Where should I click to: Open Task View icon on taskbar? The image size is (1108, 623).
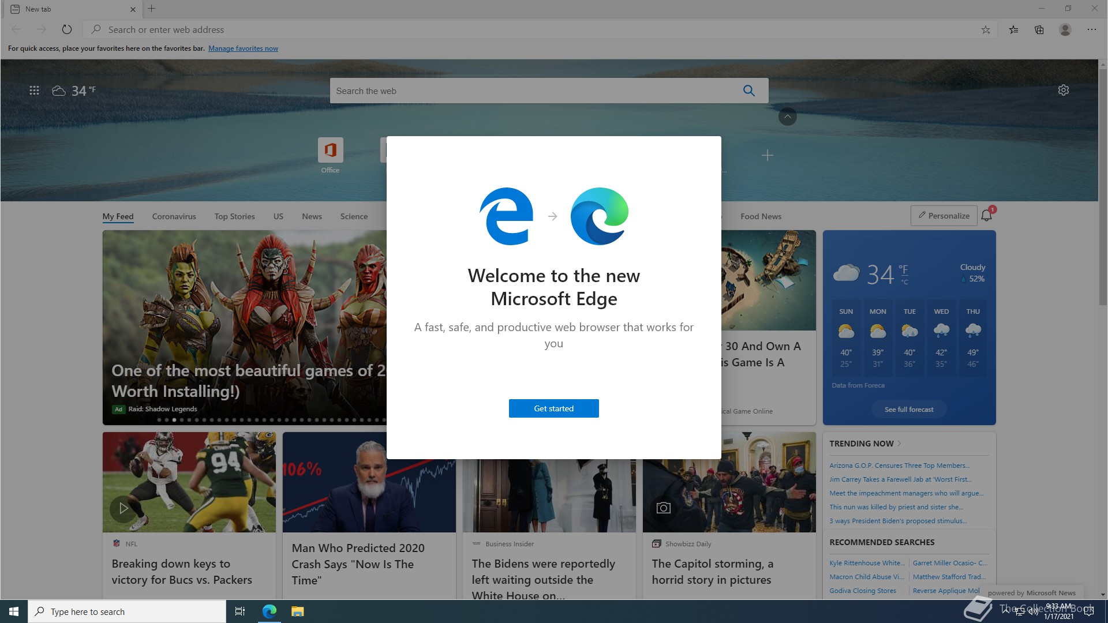click(x=240, y=611)
